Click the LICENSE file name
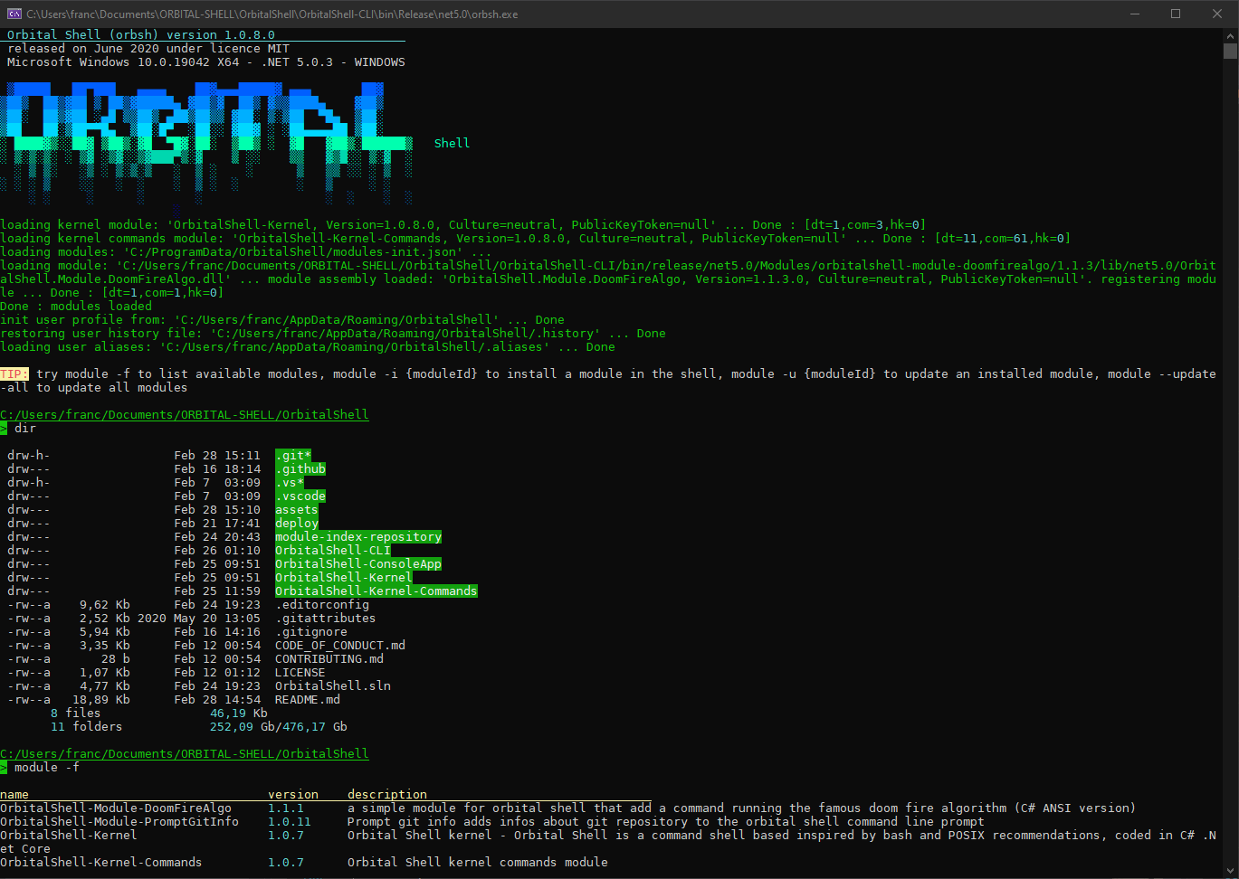This screenshot has height=879, width=1239. pyautogui.click(x=300, y=672)
